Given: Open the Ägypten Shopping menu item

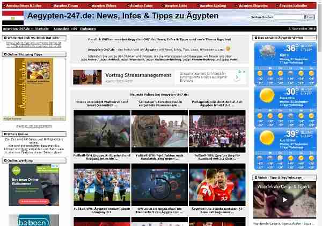Looking at the screenshot, I should click(x=253, y=5).
